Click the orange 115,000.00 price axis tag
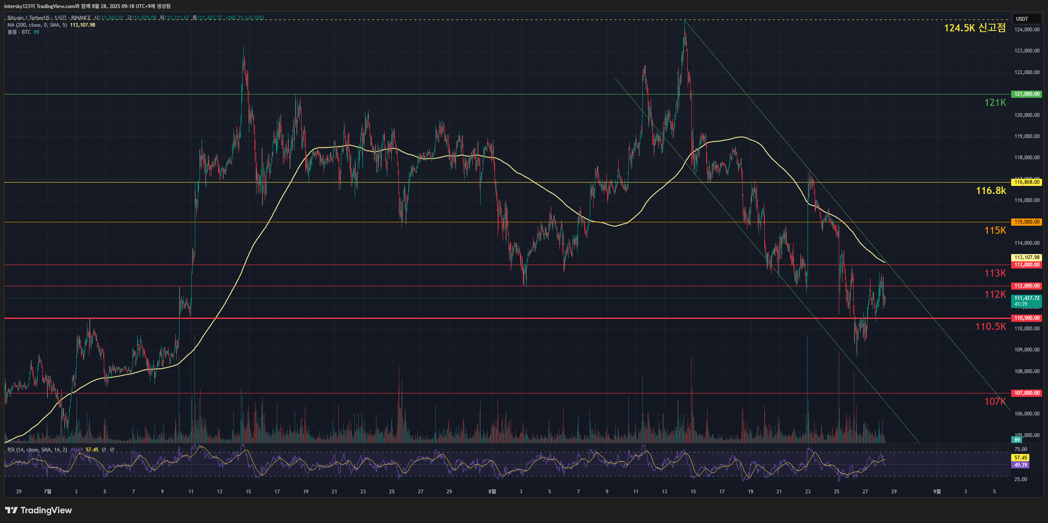The height and width of the screenshot is (523, 1048). pos(1026,222)
